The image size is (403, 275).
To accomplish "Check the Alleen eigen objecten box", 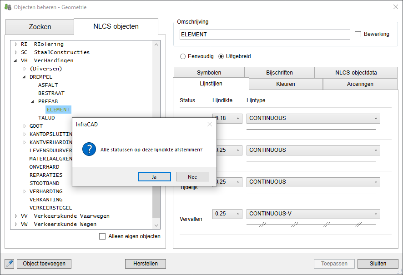I will 102,236.
